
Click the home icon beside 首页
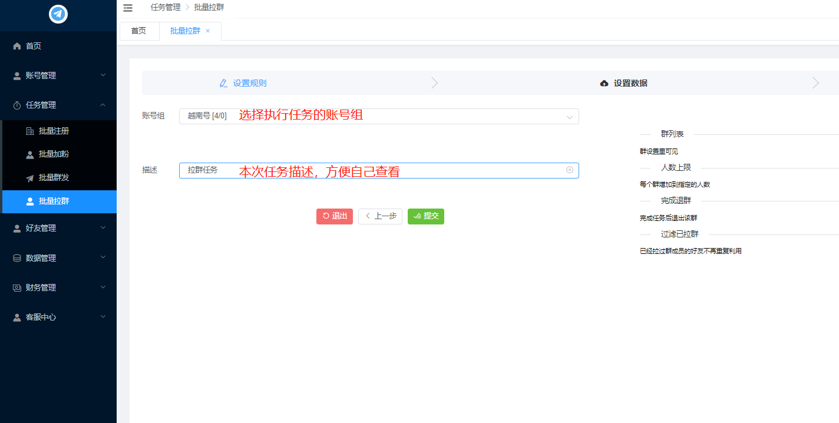[17, 46]
